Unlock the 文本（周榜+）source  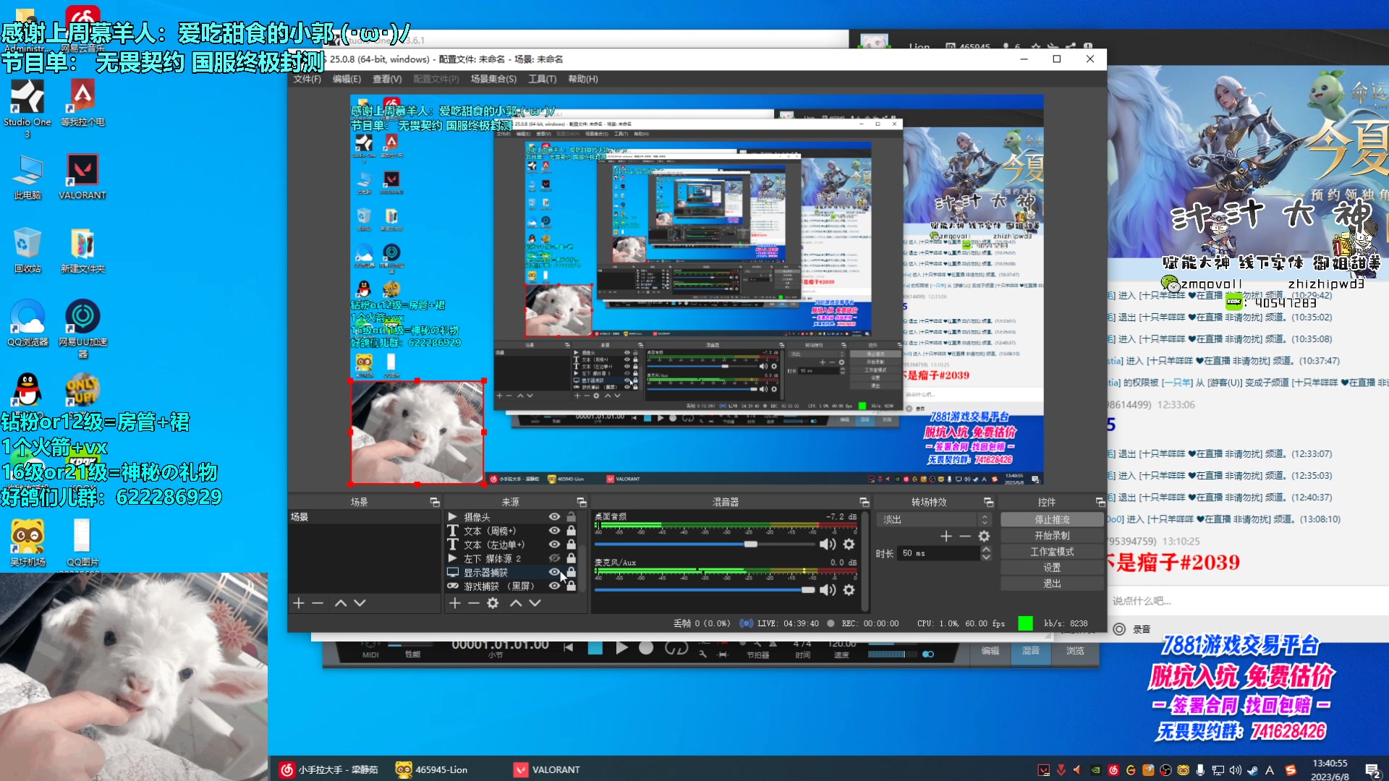[572, 530]
